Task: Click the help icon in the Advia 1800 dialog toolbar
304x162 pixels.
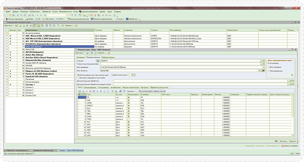Action: [109, 53]
